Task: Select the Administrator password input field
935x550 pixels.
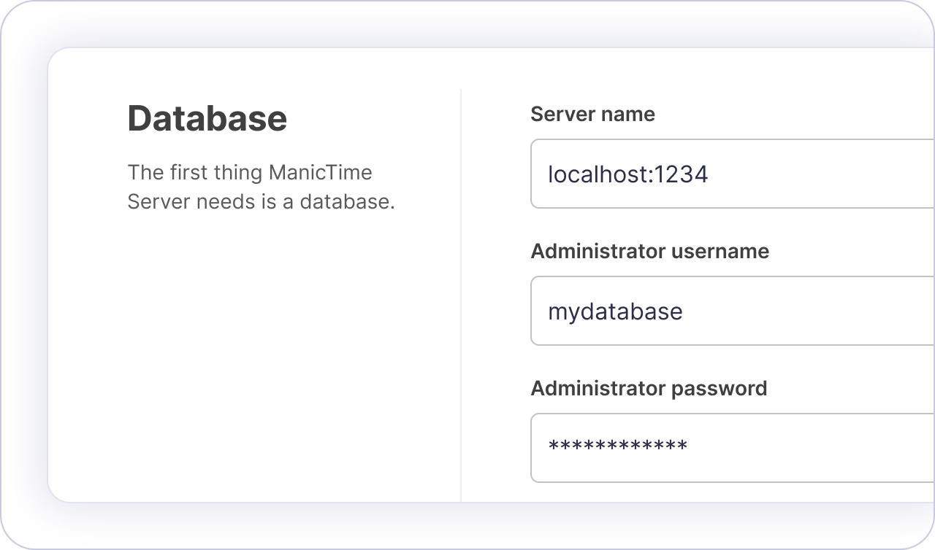Action: coord(730,448)
